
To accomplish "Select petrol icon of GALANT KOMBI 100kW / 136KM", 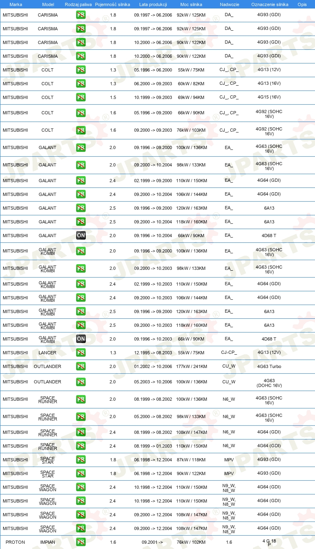I will (81, 251).
